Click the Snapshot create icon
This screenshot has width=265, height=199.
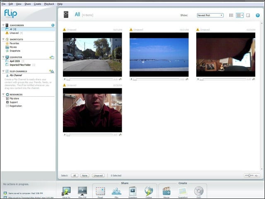coord(183,192)
